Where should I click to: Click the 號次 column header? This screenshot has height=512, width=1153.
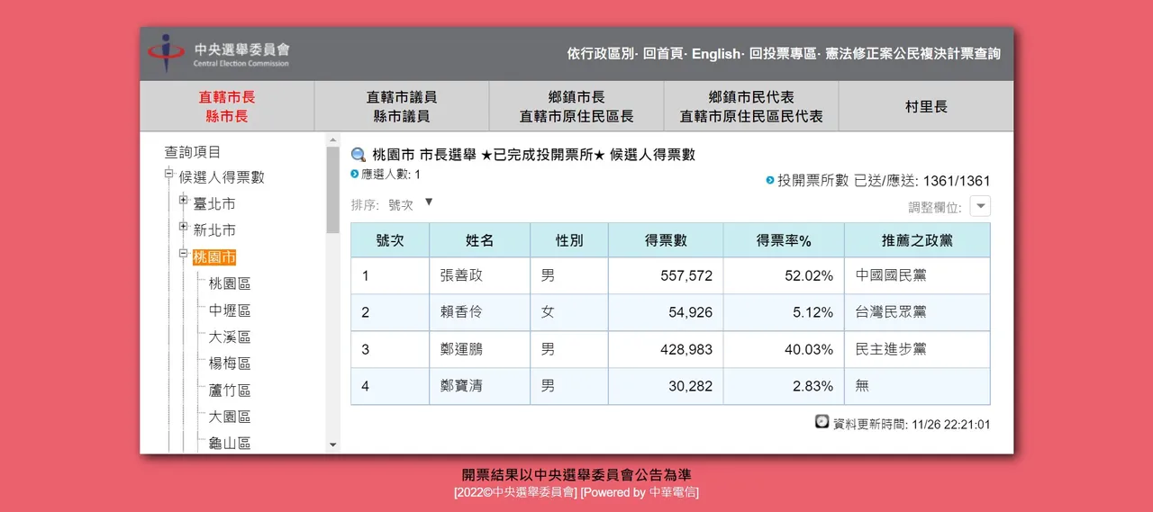click(x=390, y=240)
